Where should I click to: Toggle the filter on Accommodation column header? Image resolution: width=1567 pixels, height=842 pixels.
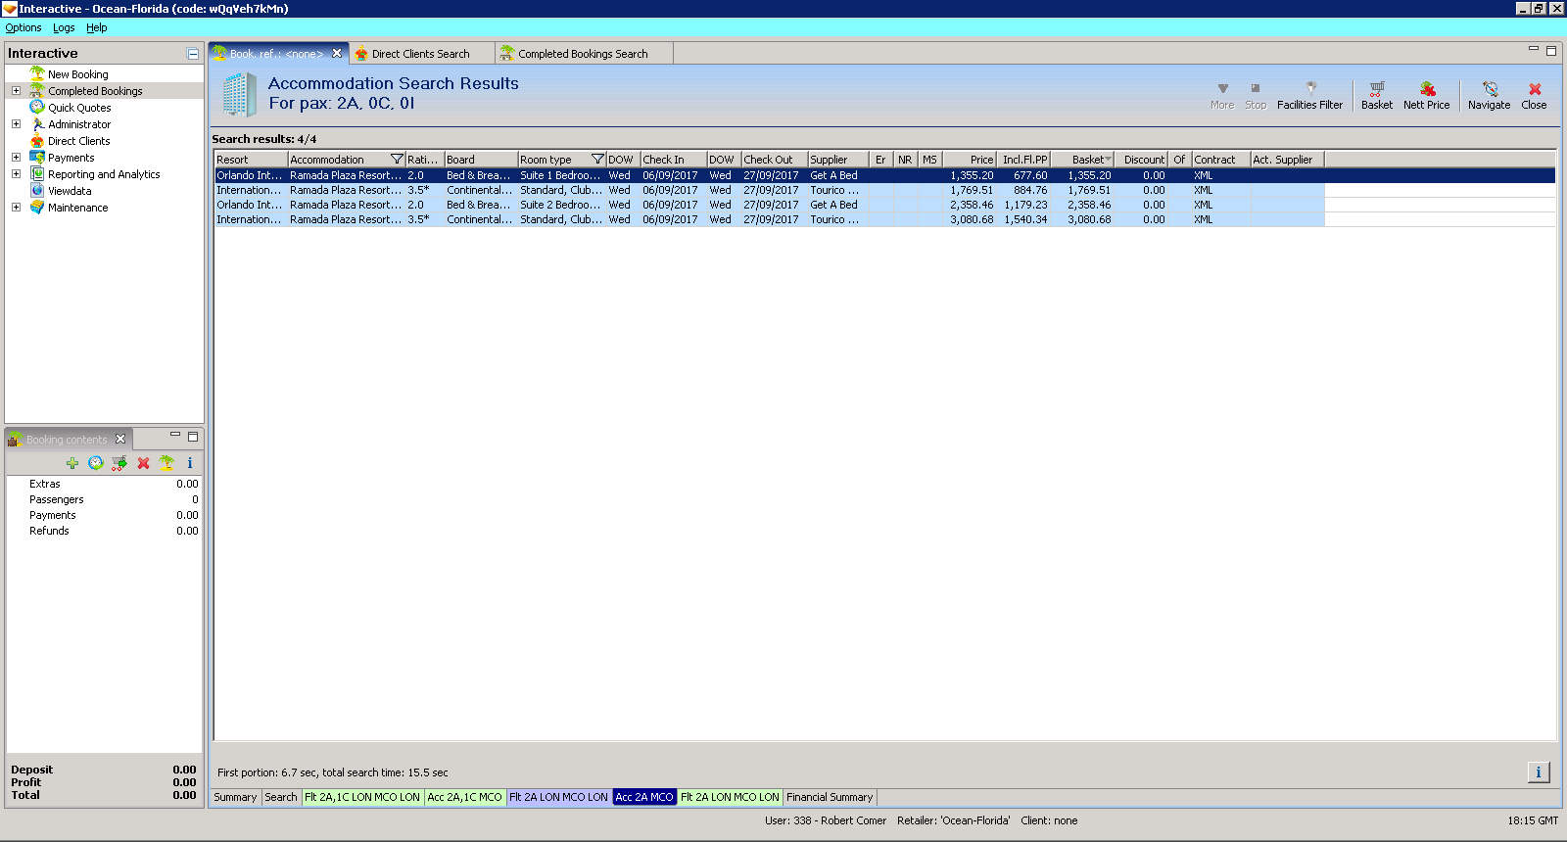[397, 160]
